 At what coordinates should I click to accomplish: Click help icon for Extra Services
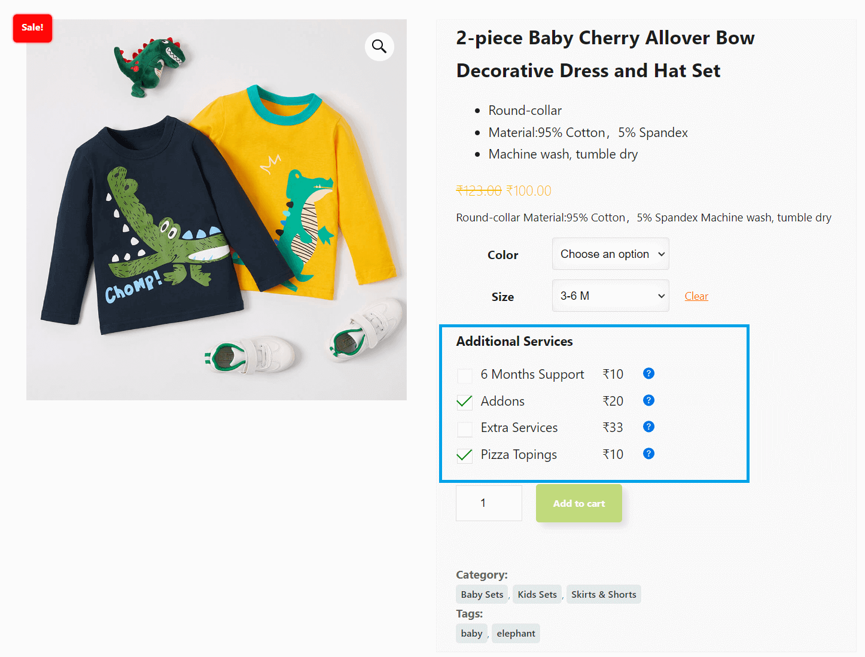click(648, 427)
